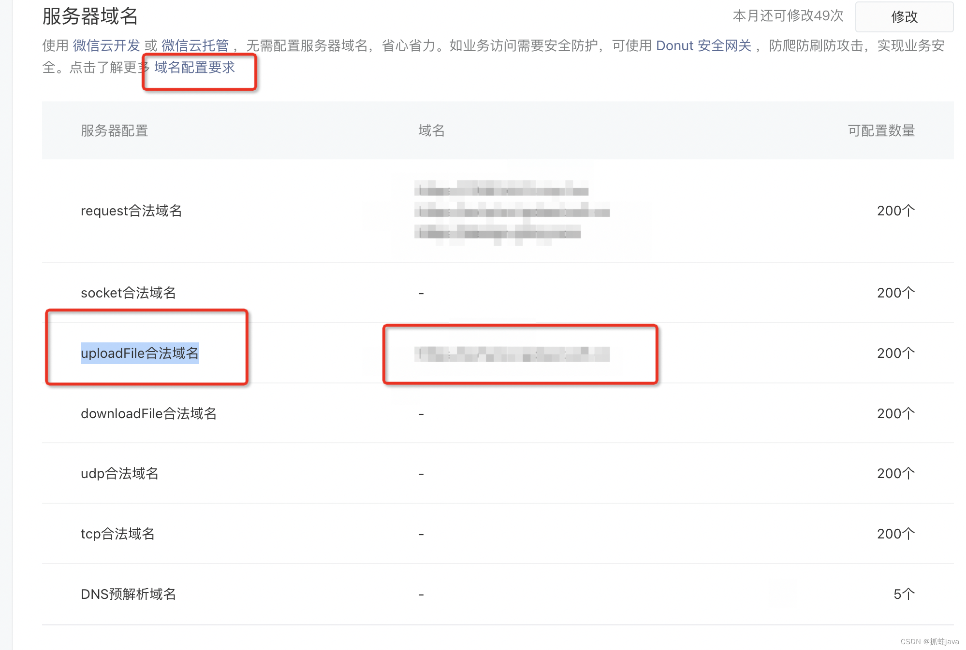Open the Donut 安全网关 link

(x=703, y=46)
